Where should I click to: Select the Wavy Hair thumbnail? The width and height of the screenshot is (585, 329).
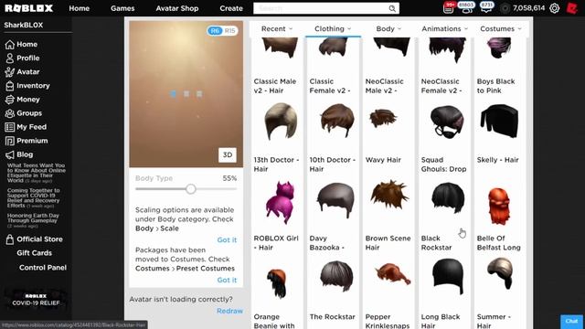[383, 118]
